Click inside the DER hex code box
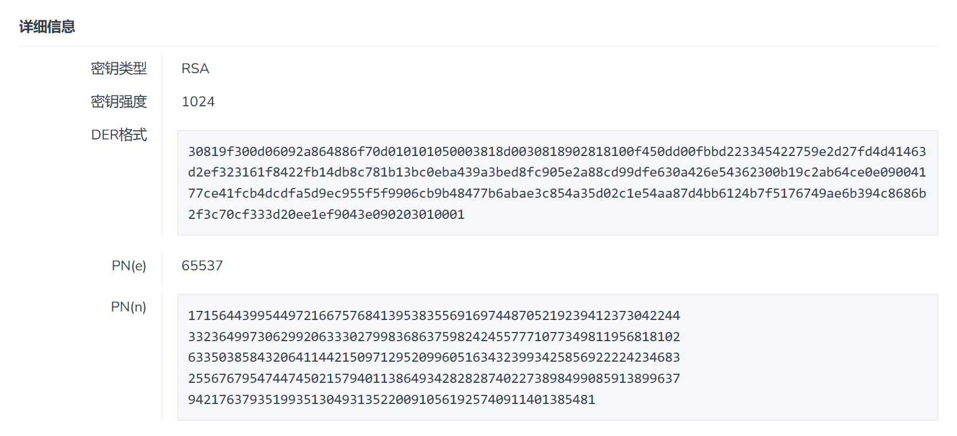 [557, 183]
